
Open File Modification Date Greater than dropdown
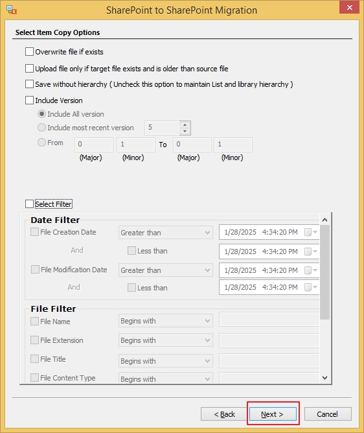[166, 270]
